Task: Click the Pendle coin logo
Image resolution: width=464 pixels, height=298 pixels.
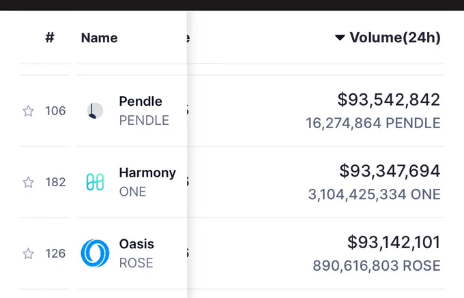Action: 95,111
